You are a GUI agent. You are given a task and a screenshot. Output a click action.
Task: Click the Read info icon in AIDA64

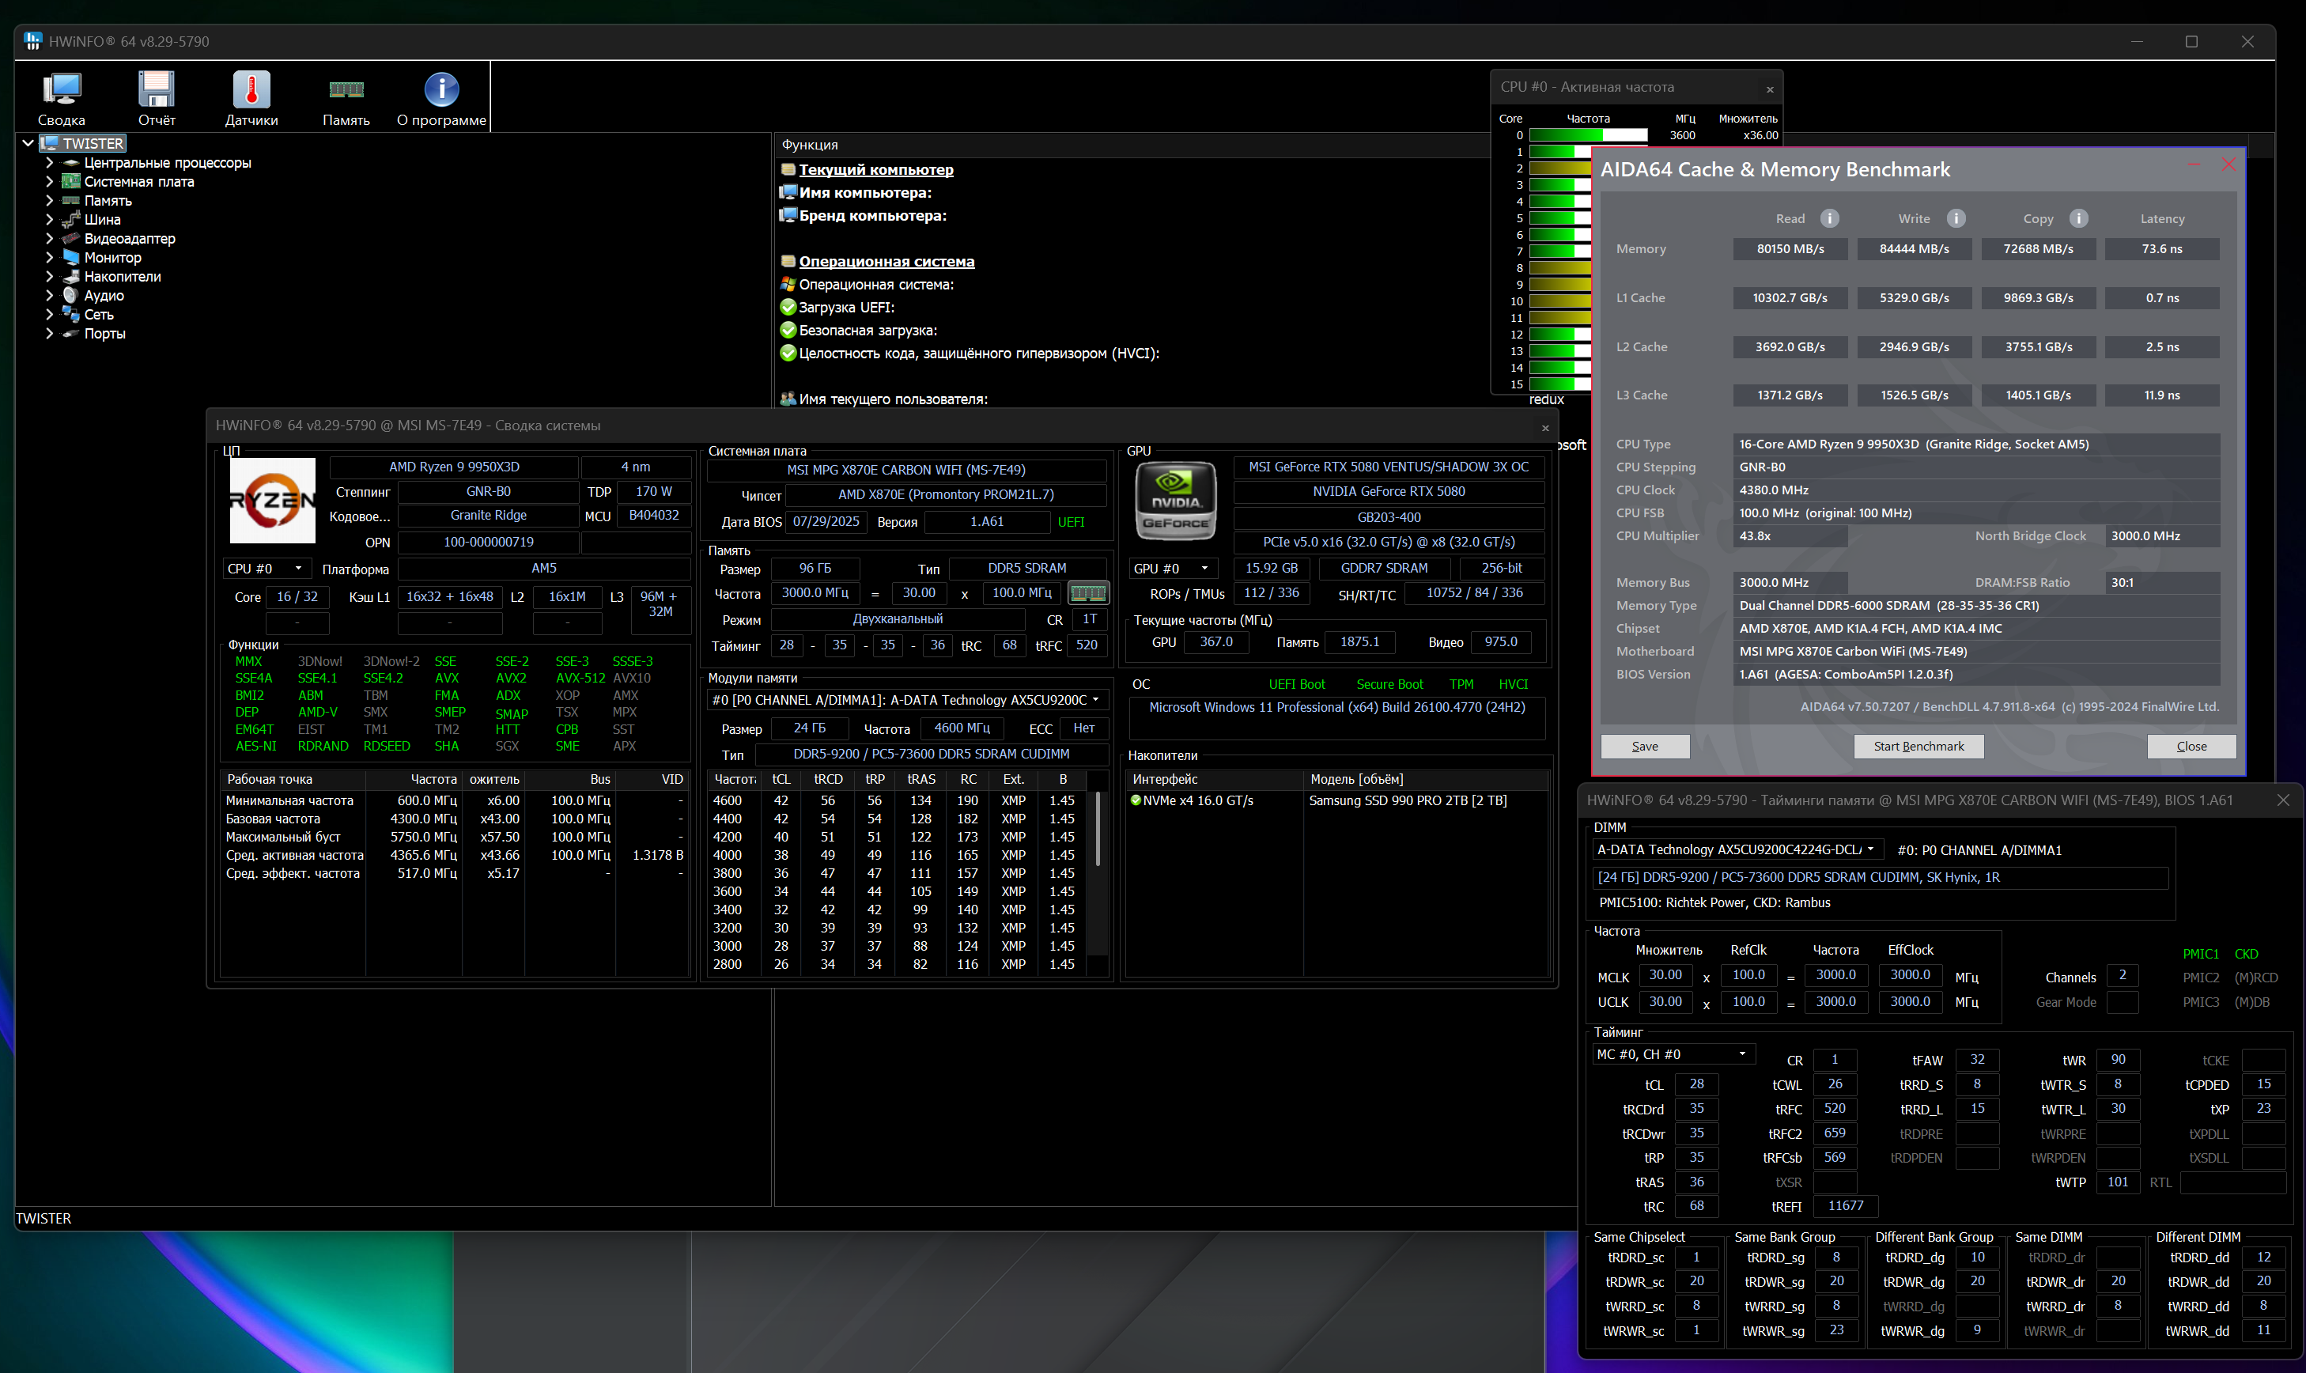click(x=1830, y=218)
